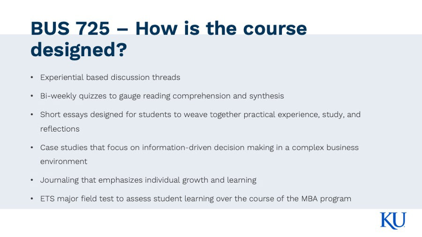The width and height of the screenshot is (422, 237).
Task: Click bullet marker before 'Journaling'
Action: [32, 180]
